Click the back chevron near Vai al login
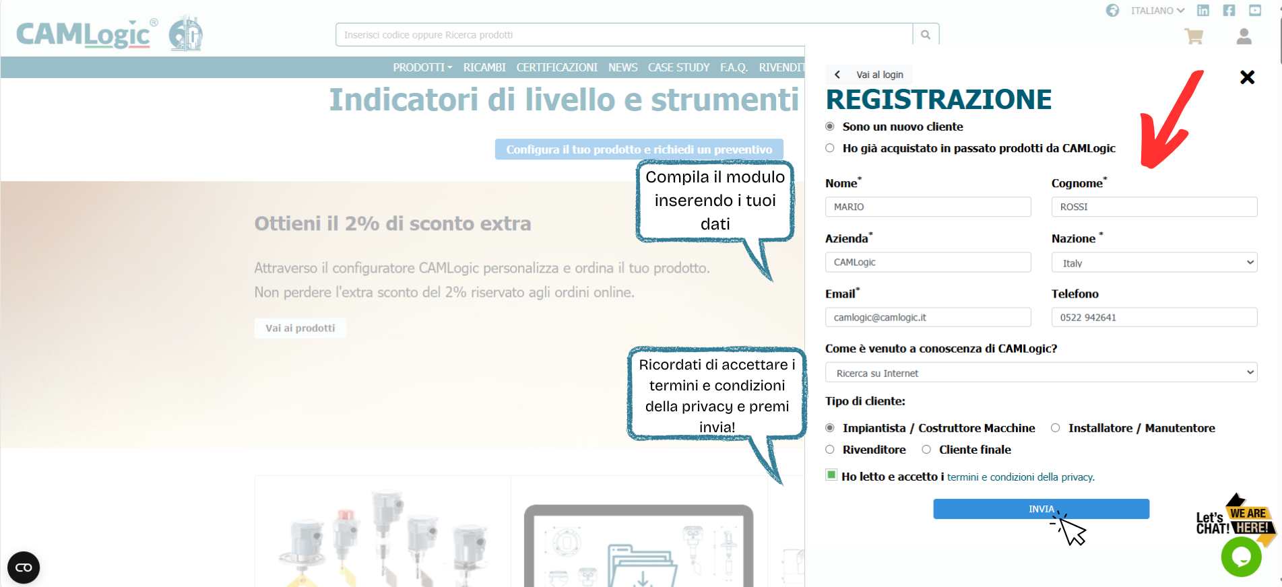Screen dimensions: 1282x587 (x=837, y=75)
